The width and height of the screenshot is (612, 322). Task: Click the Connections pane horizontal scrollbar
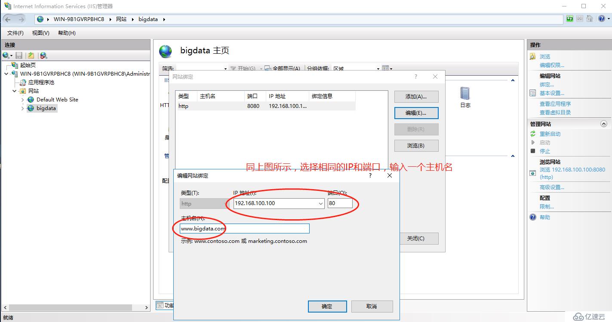[x=70, y=307]
